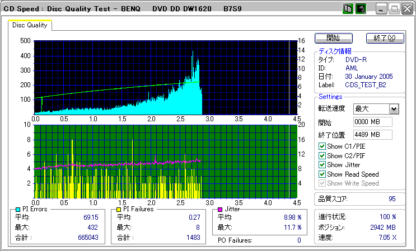Click the PI Errors peak in upper graph
The height and width of the screenshot is (251, 416).
pos(193,53)
